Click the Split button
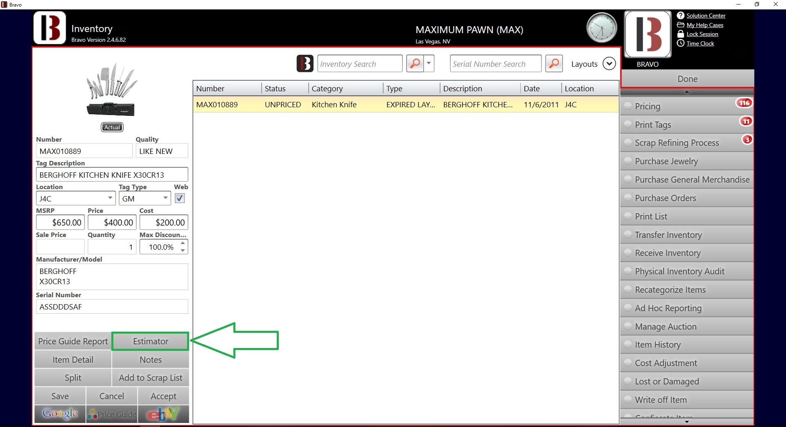786x427 pixels. click(73, 377)
